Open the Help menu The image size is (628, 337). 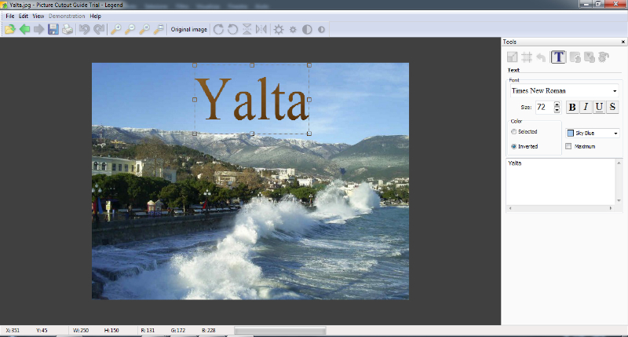tap(95, 16)
